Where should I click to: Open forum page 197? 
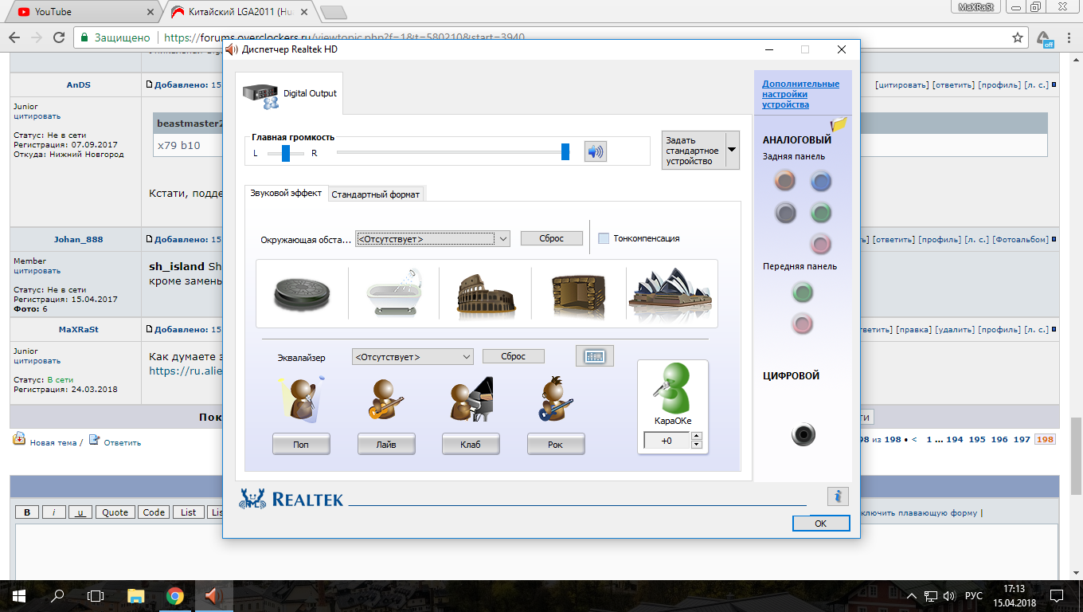coord(1022,440)
